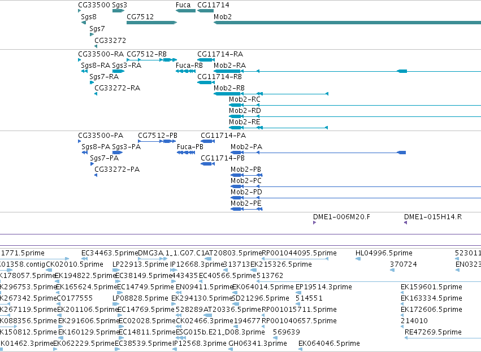This screenshot has width=481, height=352.
Task: Select the Sgs7 gene label
Action: coord(97,29)
